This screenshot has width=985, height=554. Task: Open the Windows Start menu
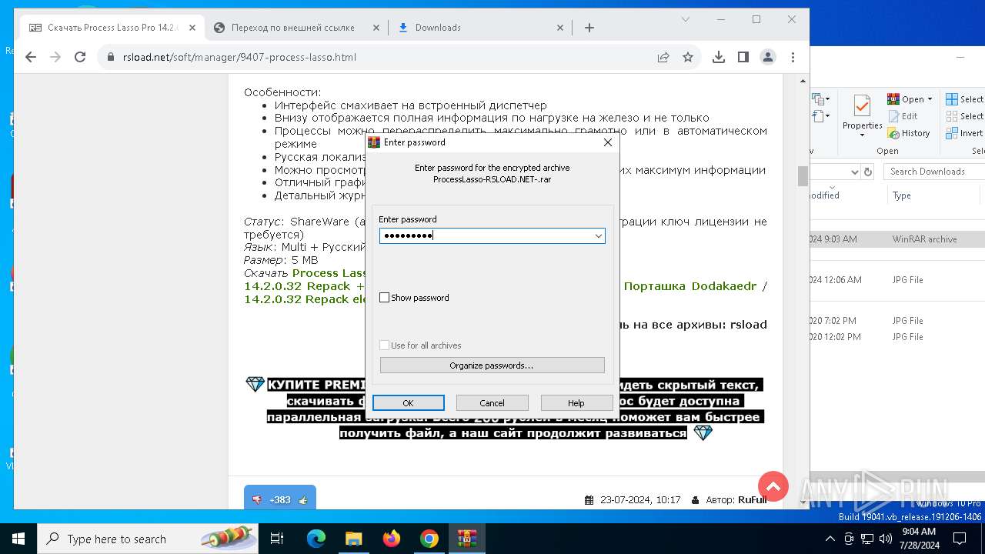tap(18, 539)
